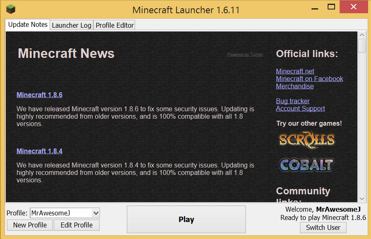Switch to the Update Notes tab
Image resolution: width=371 pixels, height=239 pixels.
click(28, 25)
